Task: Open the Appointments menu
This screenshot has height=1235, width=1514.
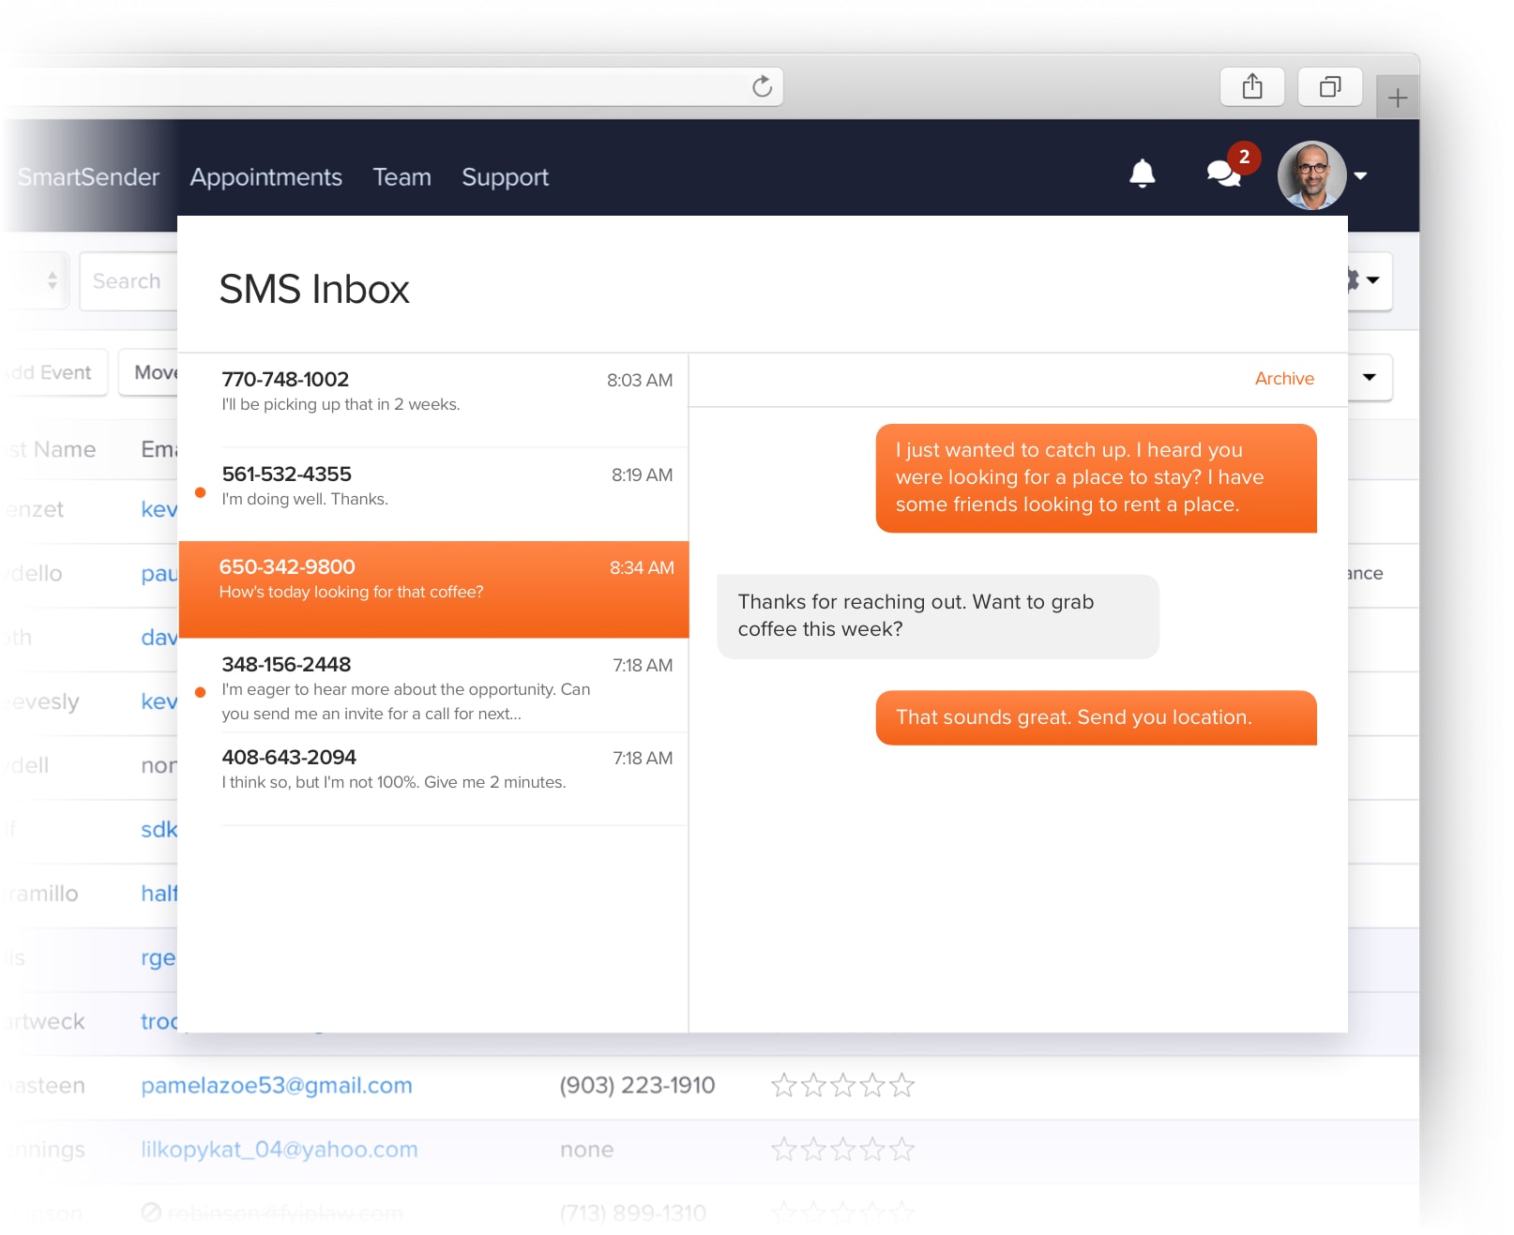Action: (x=266, y=176)
